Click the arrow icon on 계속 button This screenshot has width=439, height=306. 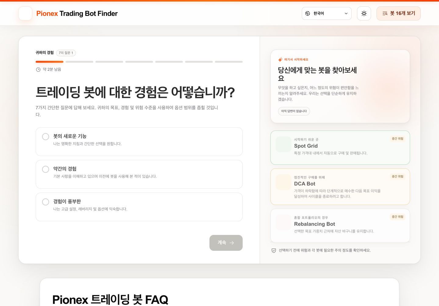[232, 243]
